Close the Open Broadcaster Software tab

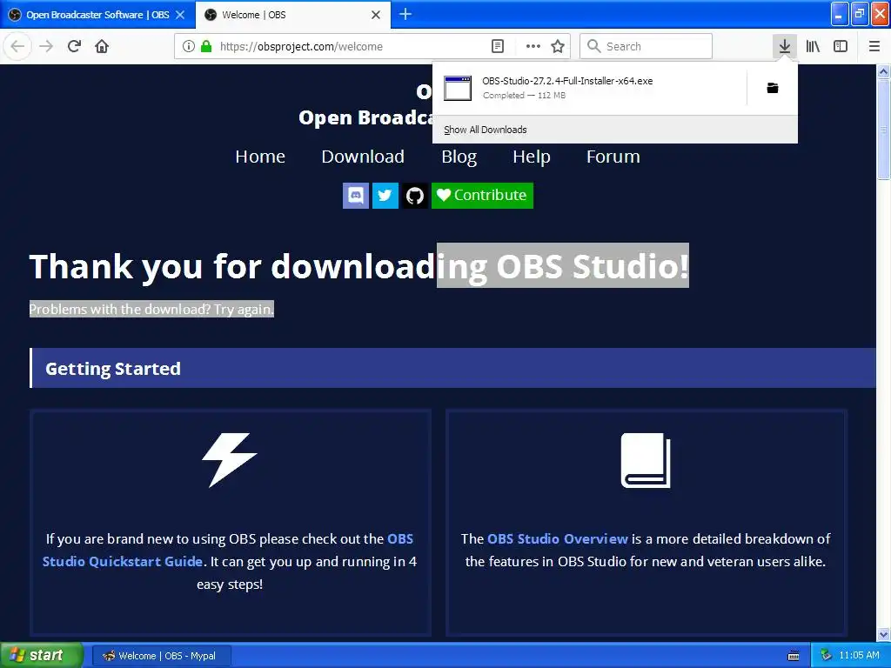pyautogui.click(x=181, y=15)
